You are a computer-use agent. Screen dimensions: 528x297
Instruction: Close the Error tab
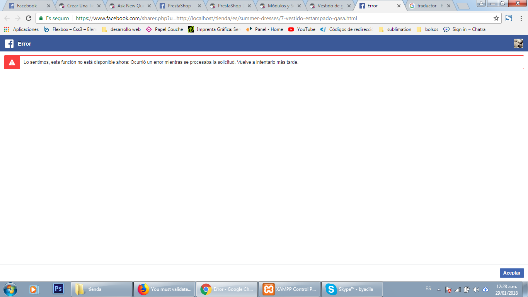coord(399,6)
